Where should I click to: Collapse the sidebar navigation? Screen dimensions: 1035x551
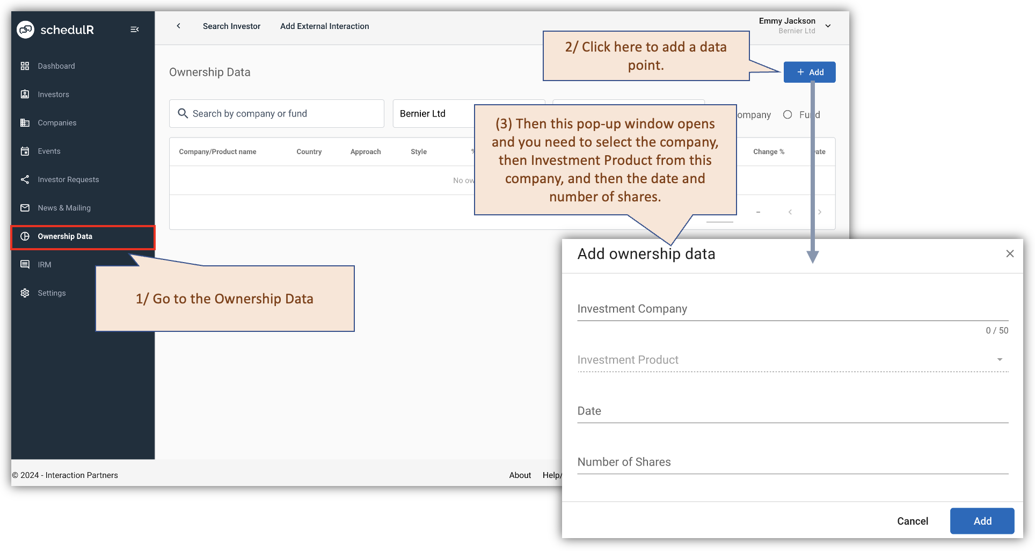coord(134,30)
